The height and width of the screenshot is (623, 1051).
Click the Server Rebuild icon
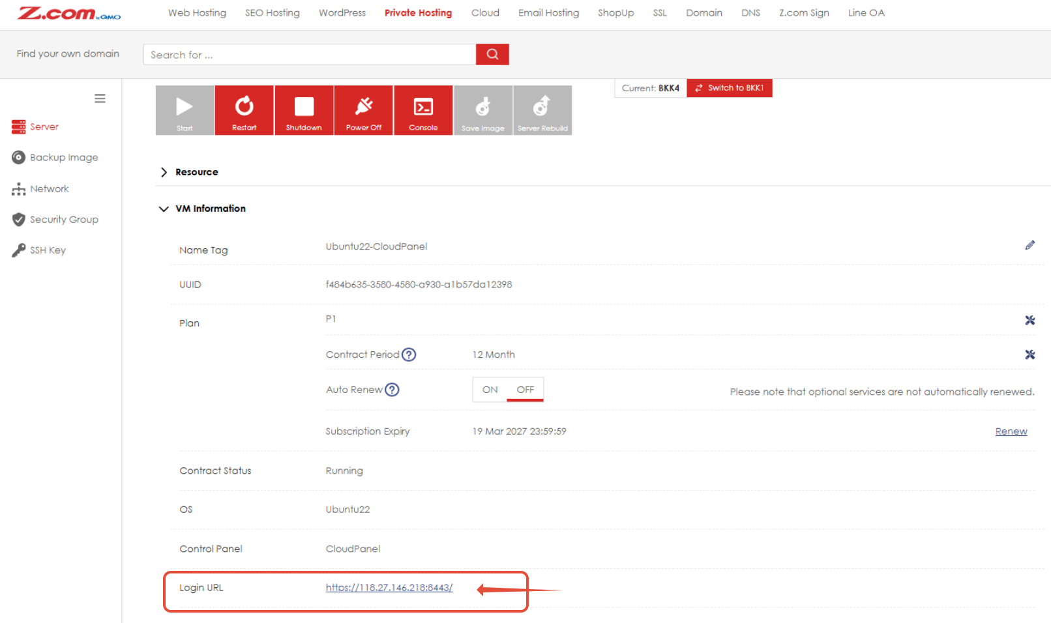(x=542, y=110)
